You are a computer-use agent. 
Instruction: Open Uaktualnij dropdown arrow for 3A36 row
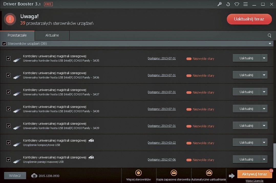coord(264,75)
